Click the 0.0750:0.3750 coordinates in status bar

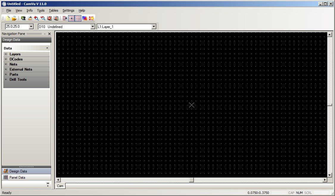[258, 193]
